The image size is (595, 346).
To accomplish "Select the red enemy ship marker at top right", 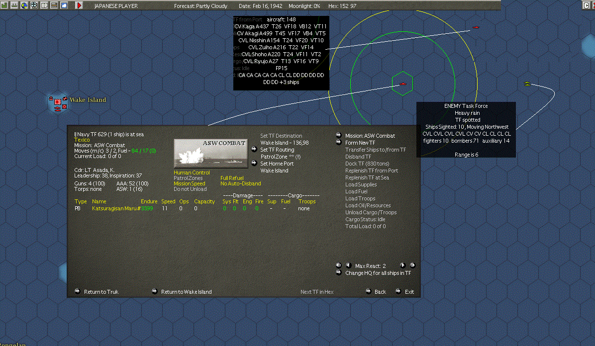I will click(476, 27).
